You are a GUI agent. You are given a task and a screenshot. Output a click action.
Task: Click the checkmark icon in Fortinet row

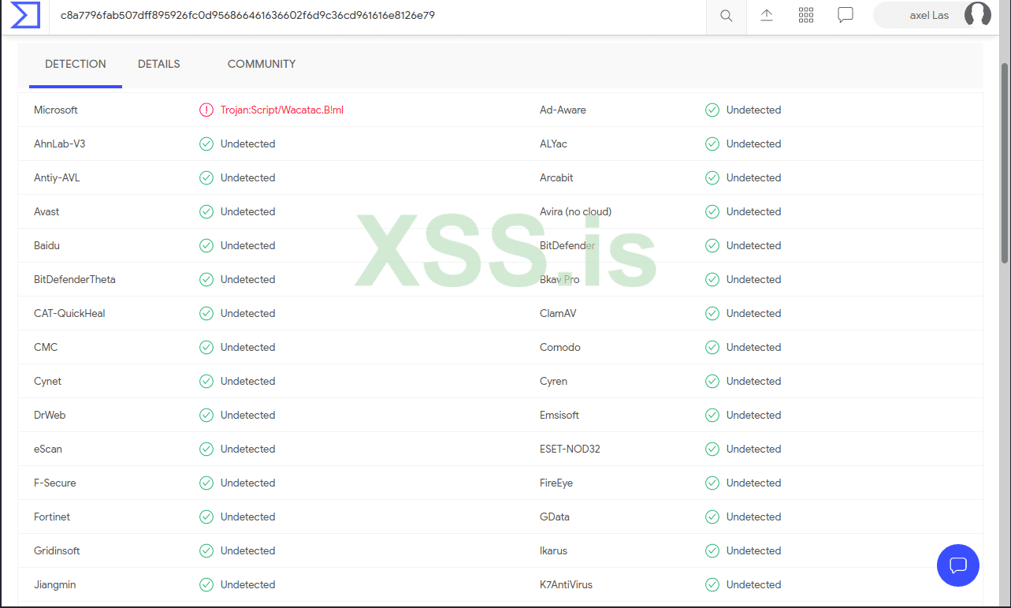pyautogui.click(x=206, y=517)
